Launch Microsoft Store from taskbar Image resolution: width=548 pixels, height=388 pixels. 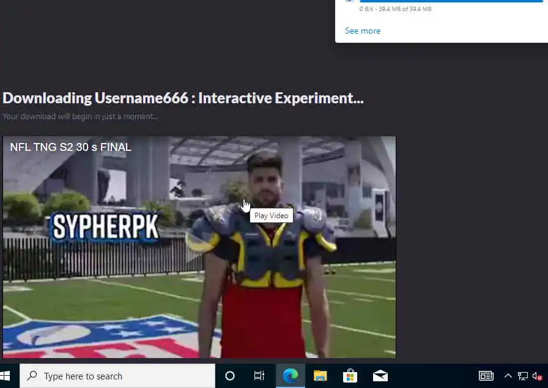[x=350, y=376]
